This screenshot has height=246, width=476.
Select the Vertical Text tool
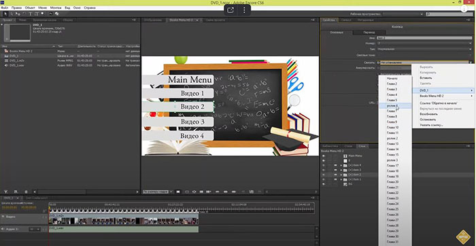click(37, 14)
